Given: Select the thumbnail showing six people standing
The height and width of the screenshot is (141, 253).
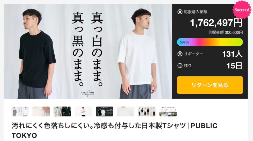Looking at the screenshot, I should point(147,112).
